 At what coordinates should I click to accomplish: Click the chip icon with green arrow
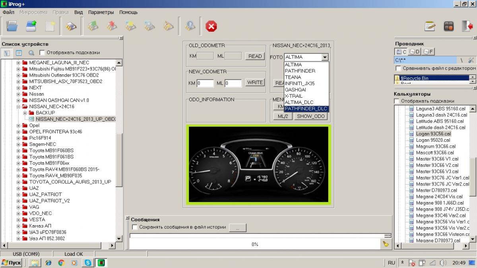point(93,26)
